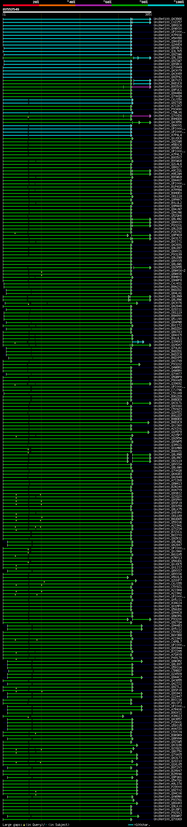Click the purple ~60% identity legend segment
The image size is (187, 827).
[93, 6]
